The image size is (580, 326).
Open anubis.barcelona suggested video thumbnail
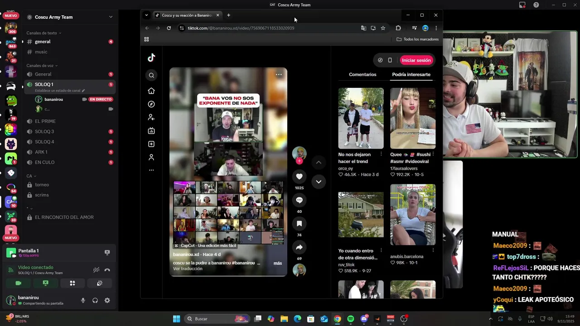tap(413, 215)
